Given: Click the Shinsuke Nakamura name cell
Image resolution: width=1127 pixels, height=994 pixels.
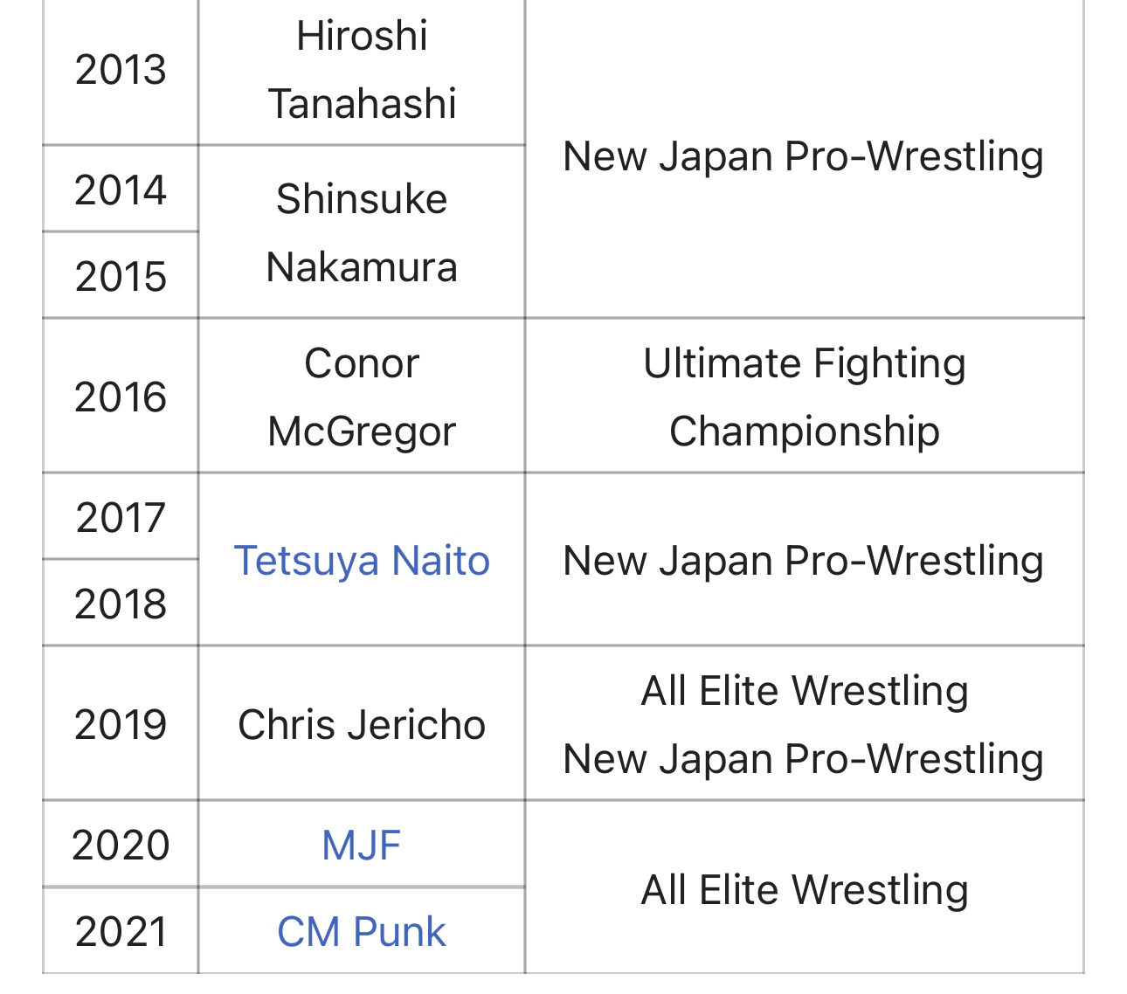Looking at the screenshot, I should pyautogui.click(x=362, y=232).
